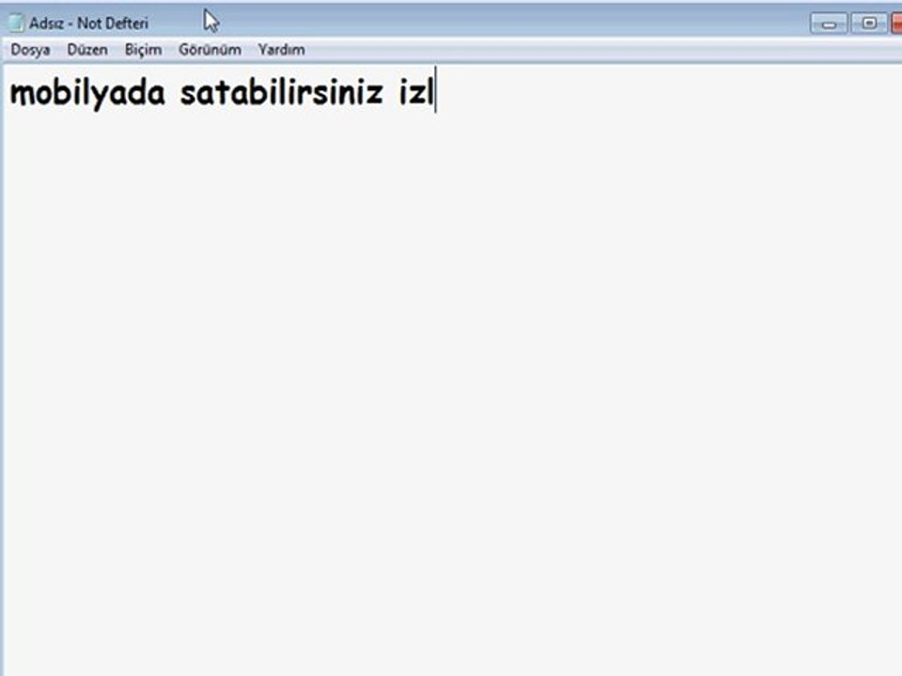Place cursor inside the text 'izl'
902x676 pixels.
[416, 93]
